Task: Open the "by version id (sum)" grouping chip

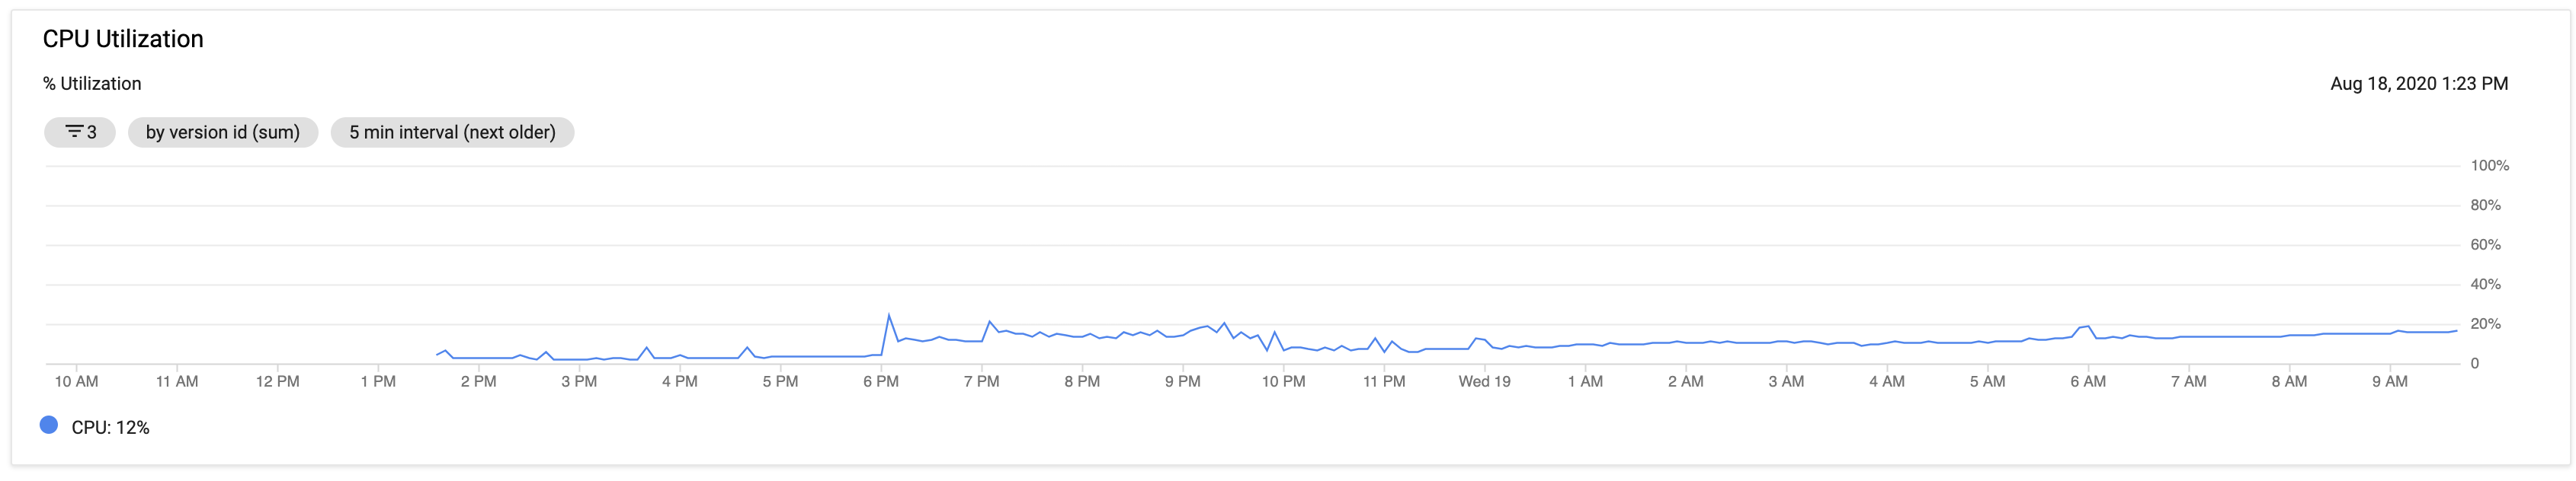Action: (222, 131)
